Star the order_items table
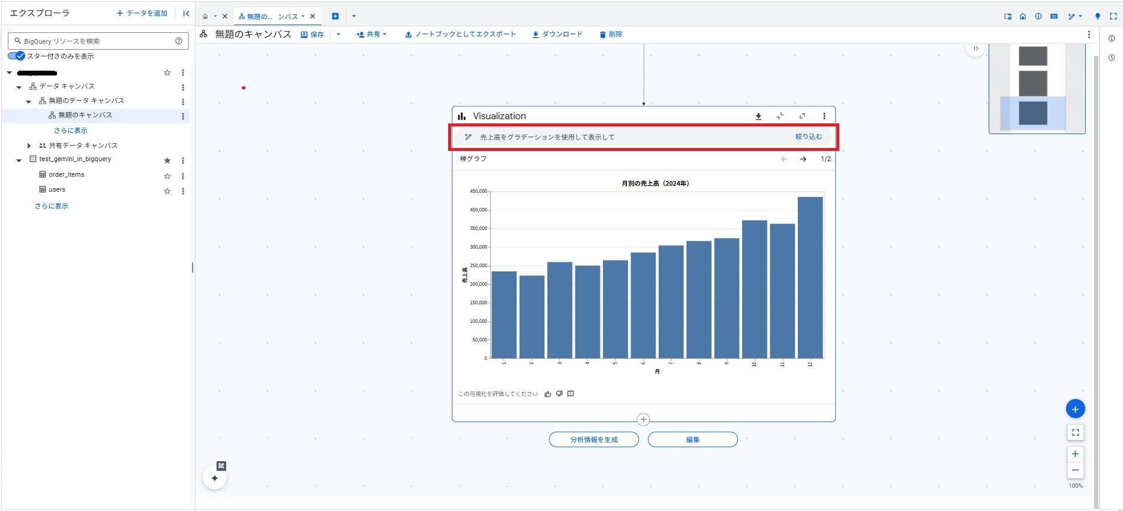1123x511 pixels. point(167,176)
